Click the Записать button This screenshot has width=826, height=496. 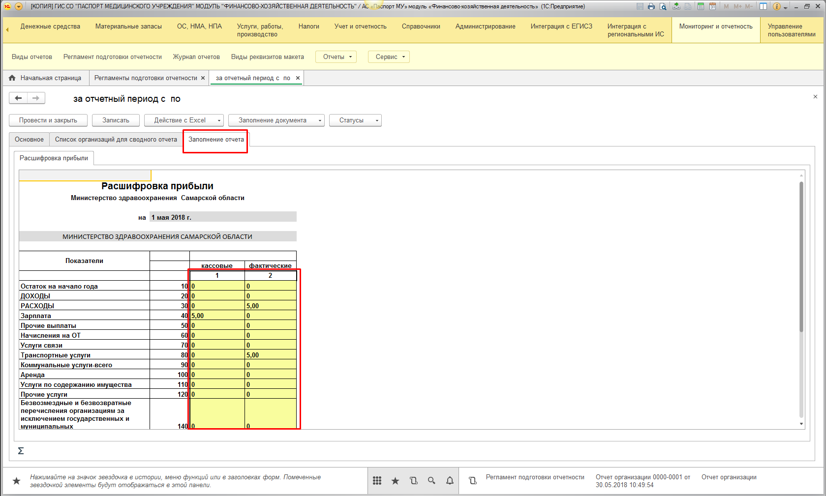[116, 120]
